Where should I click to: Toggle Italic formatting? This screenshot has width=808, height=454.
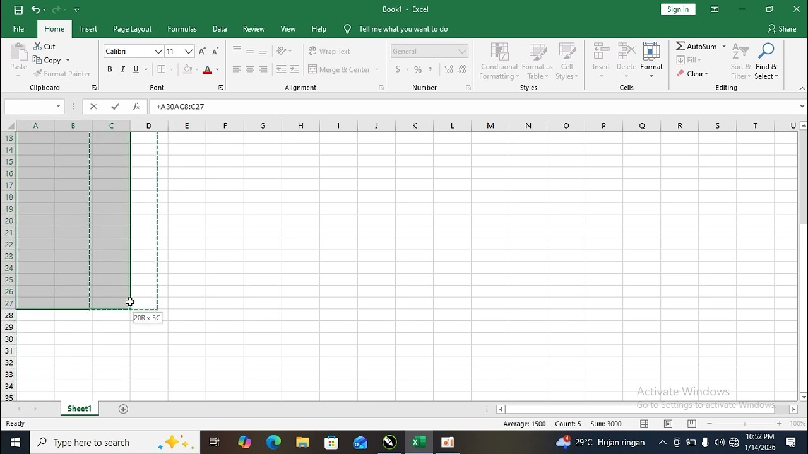point(122,69)
